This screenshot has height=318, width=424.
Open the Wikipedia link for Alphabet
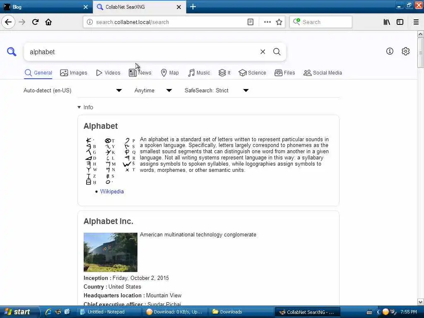tap(112, 191)
